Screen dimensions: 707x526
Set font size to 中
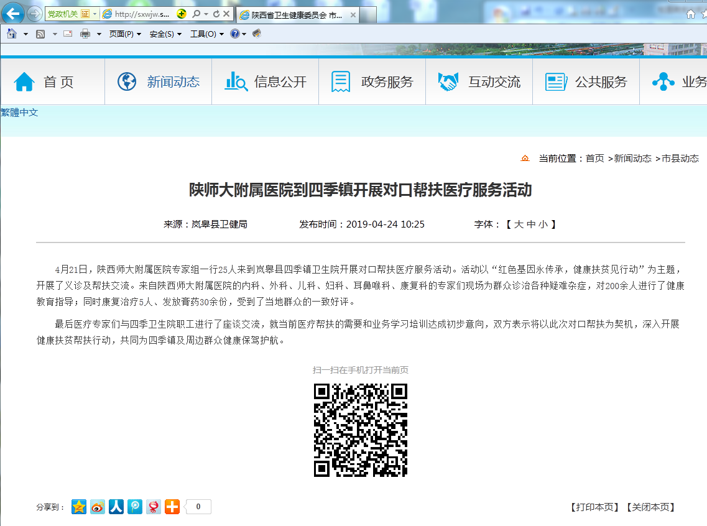pos(531,224)
